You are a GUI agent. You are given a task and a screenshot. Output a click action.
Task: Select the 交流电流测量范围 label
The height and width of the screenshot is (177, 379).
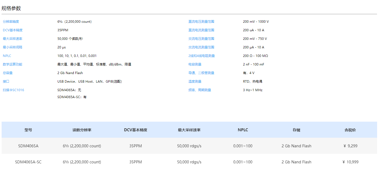tap(201, 47)
